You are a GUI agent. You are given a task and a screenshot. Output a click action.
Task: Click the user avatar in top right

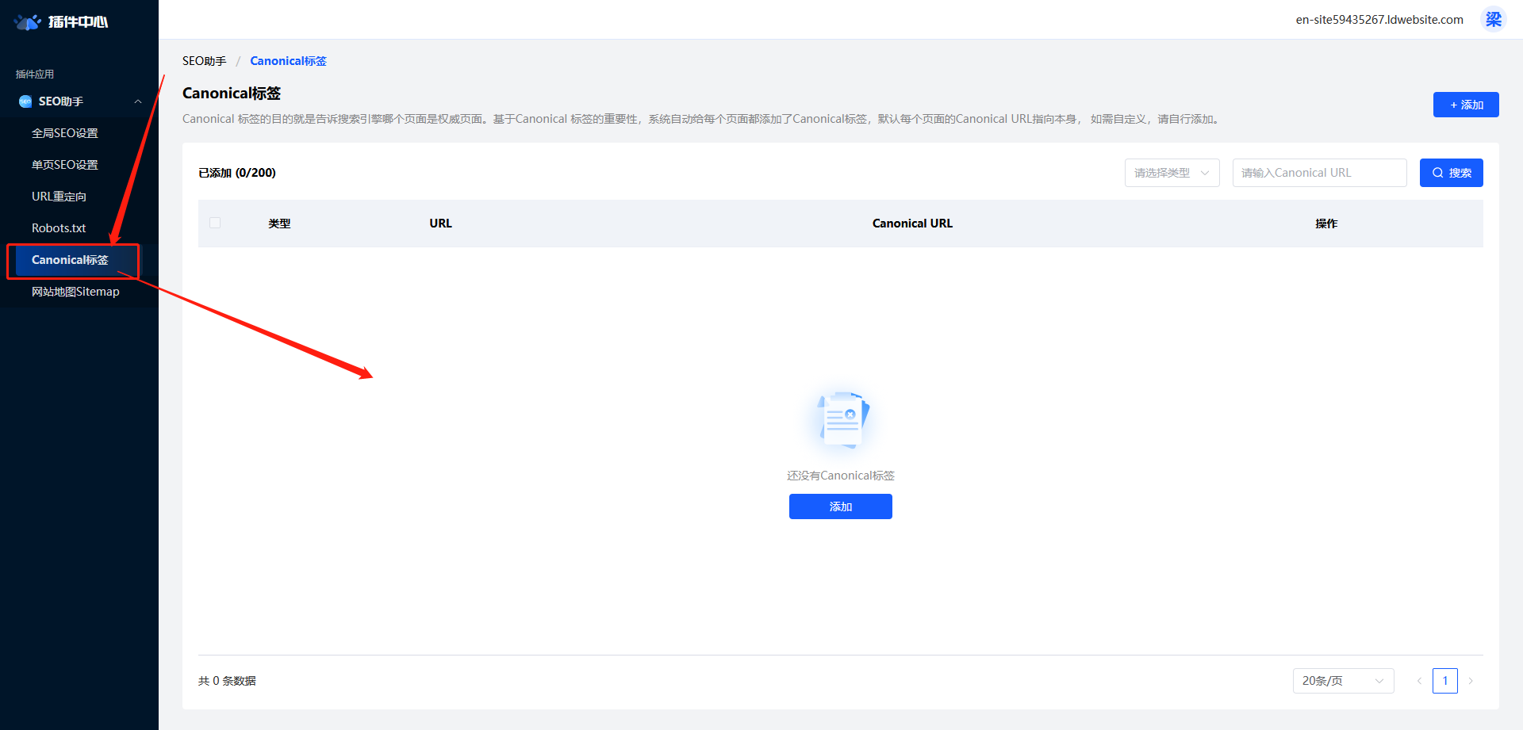tap(1493, 19)
